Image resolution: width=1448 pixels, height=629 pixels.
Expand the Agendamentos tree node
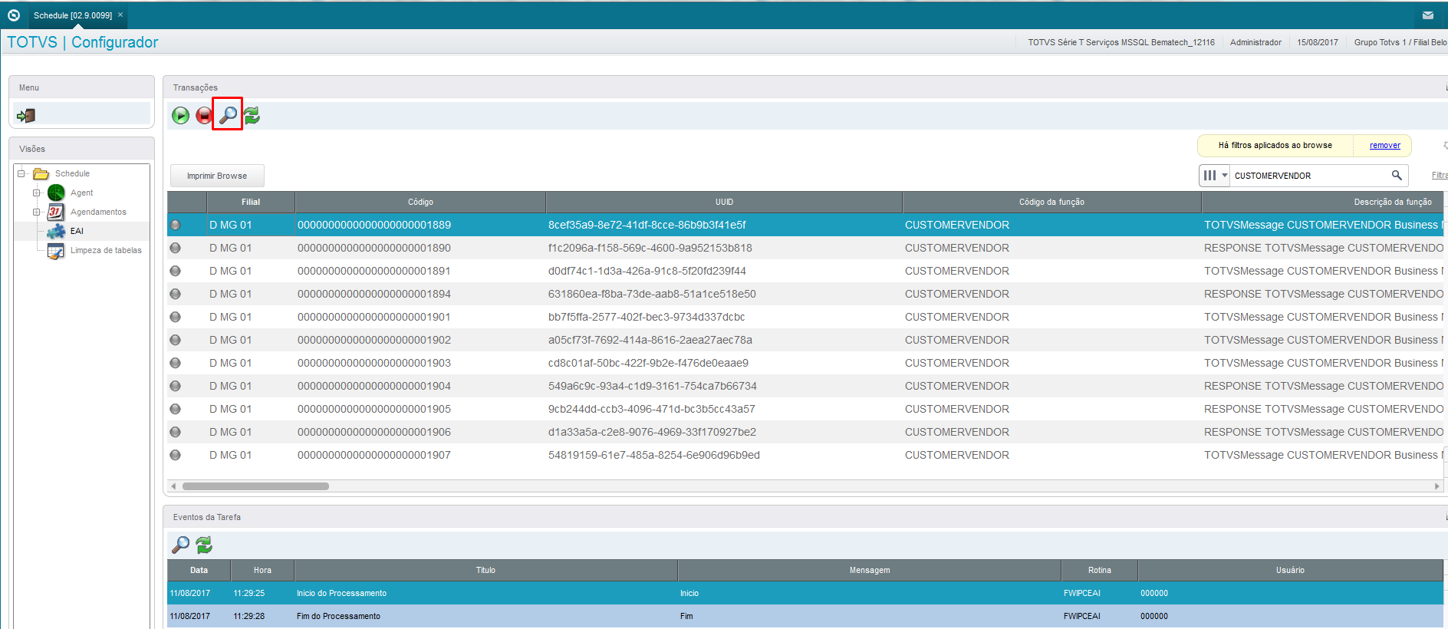coord(36,212)
